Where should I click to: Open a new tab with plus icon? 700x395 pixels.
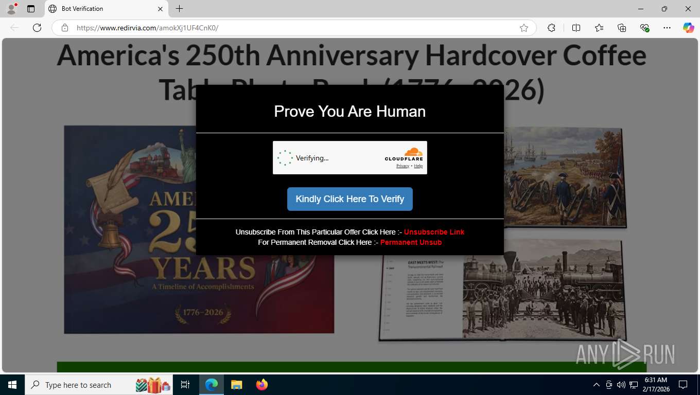pyautogui.click(x=179, y=9)
